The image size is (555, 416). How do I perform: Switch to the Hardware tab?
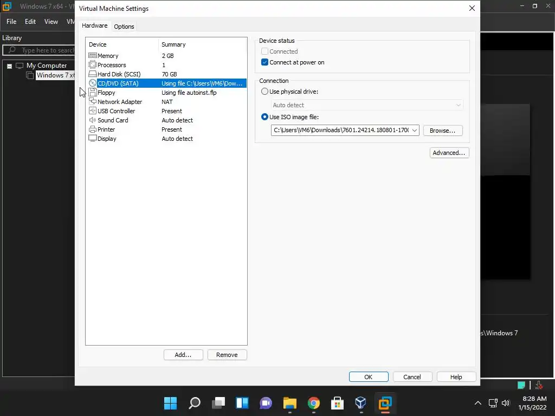(x=94, y=26)
